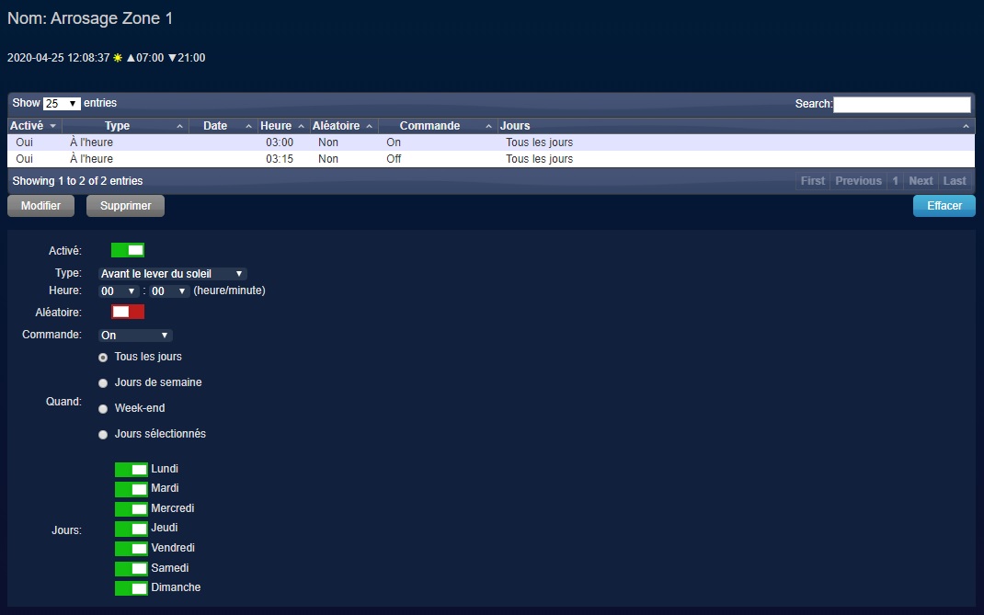Select the Week-end radio option
984x615 pixels.
coord(103,409)
